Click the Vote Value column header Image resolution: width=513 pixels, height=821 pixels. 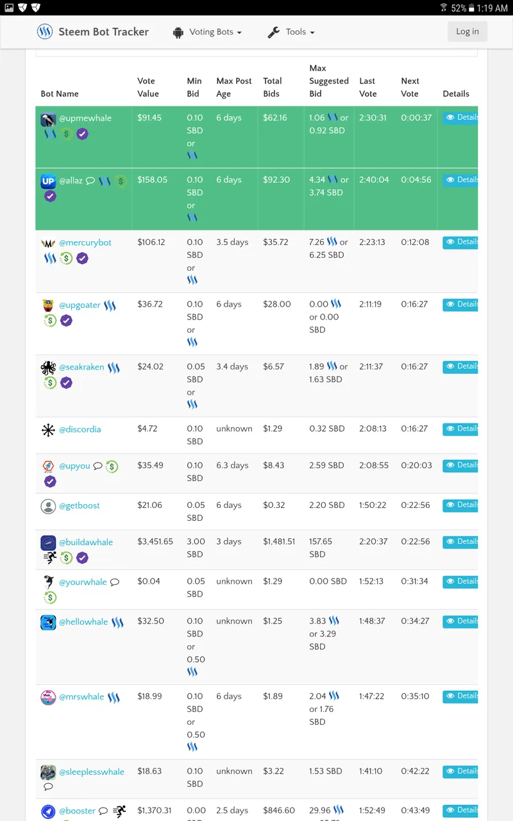pyautogui.click(x=148, y=87)
